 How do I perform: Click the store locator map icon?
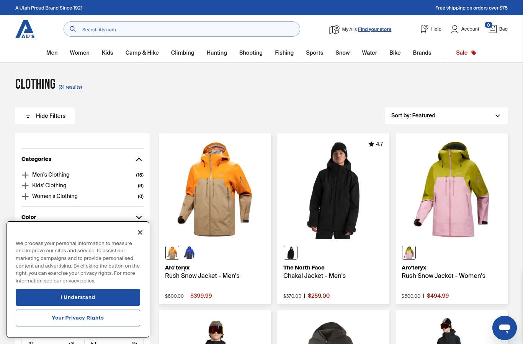tap(334, 29)
